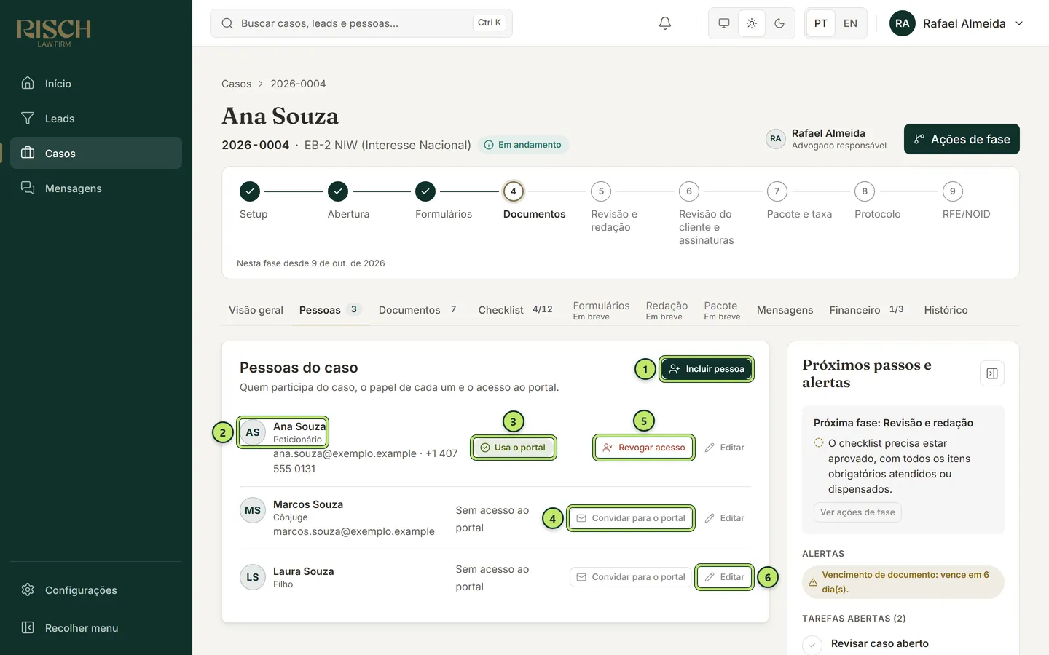
Task: Switch to Documentos tab
Action: [x=418, y=310]
